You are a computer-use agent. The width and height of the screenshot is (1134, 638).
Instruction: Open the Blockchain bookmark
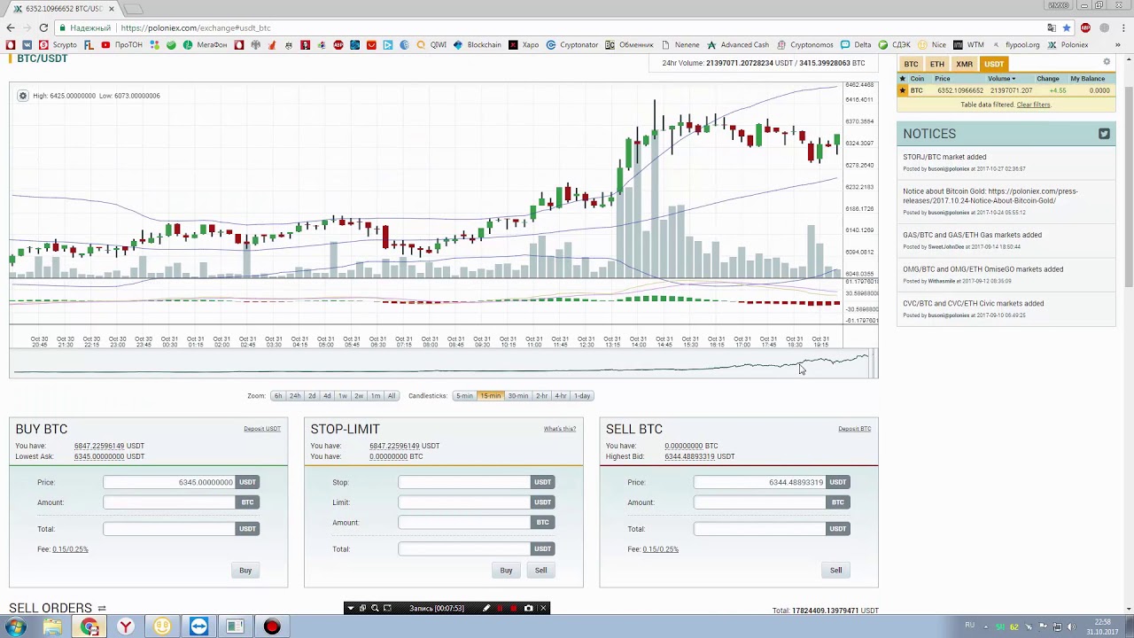point(477,44)
